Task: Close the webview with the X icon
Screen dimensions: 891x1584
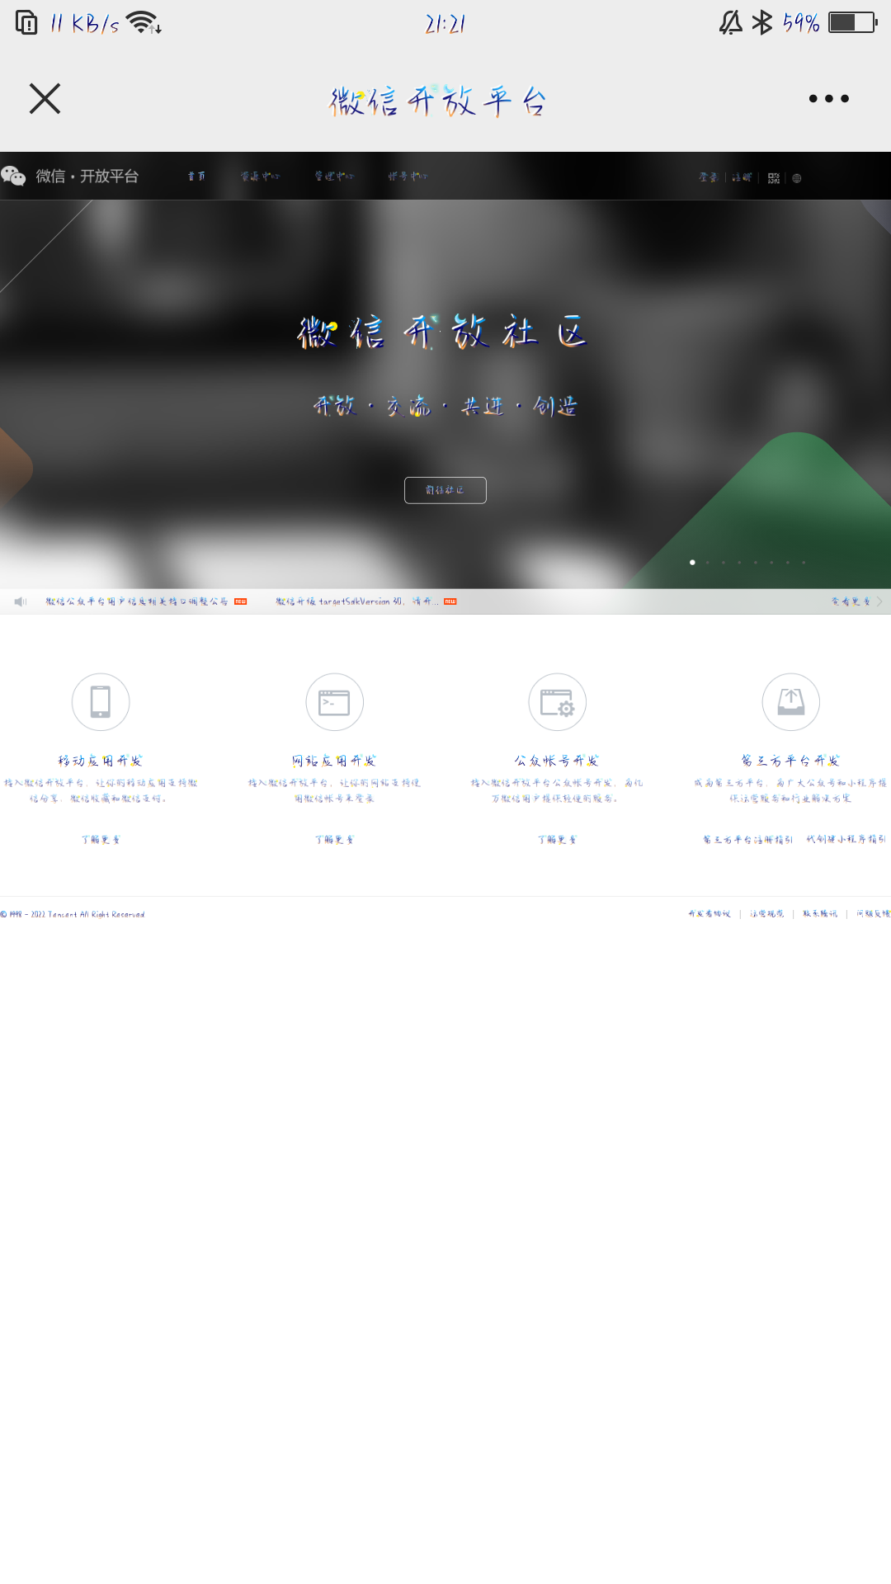Action: 45,98
